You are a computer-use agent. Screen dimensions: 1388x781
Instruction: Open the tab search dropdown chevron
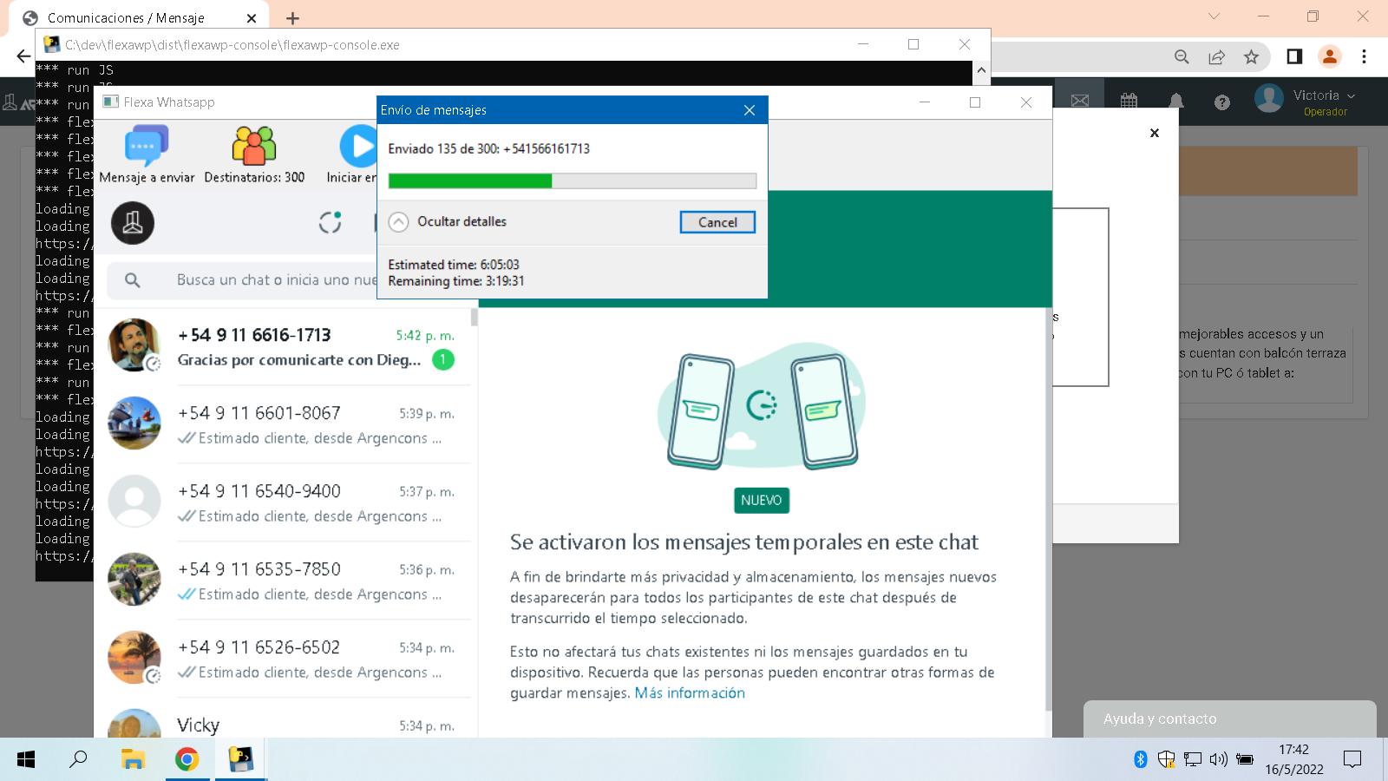[x=1214, y=16]
